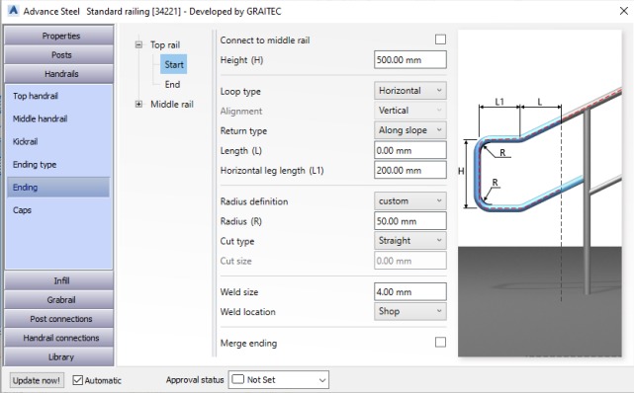Select the Caps item

click(22, 210)
